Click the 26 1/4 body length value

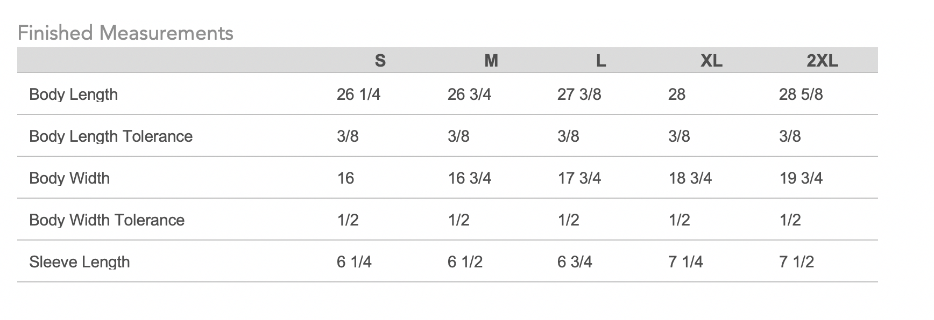pos(358,94)
